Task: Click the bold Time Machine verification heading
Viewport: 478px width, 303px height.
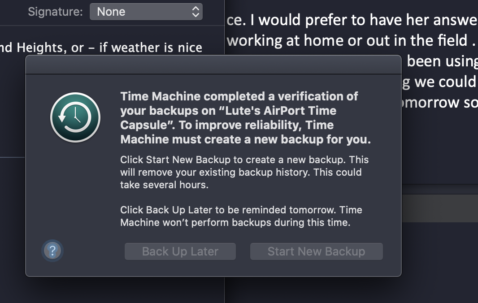Action: click(x=245, y=118)
